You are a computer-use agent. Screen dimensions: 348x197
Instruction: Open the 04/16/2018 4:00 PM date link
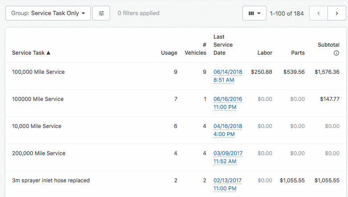tap(228, 130)
